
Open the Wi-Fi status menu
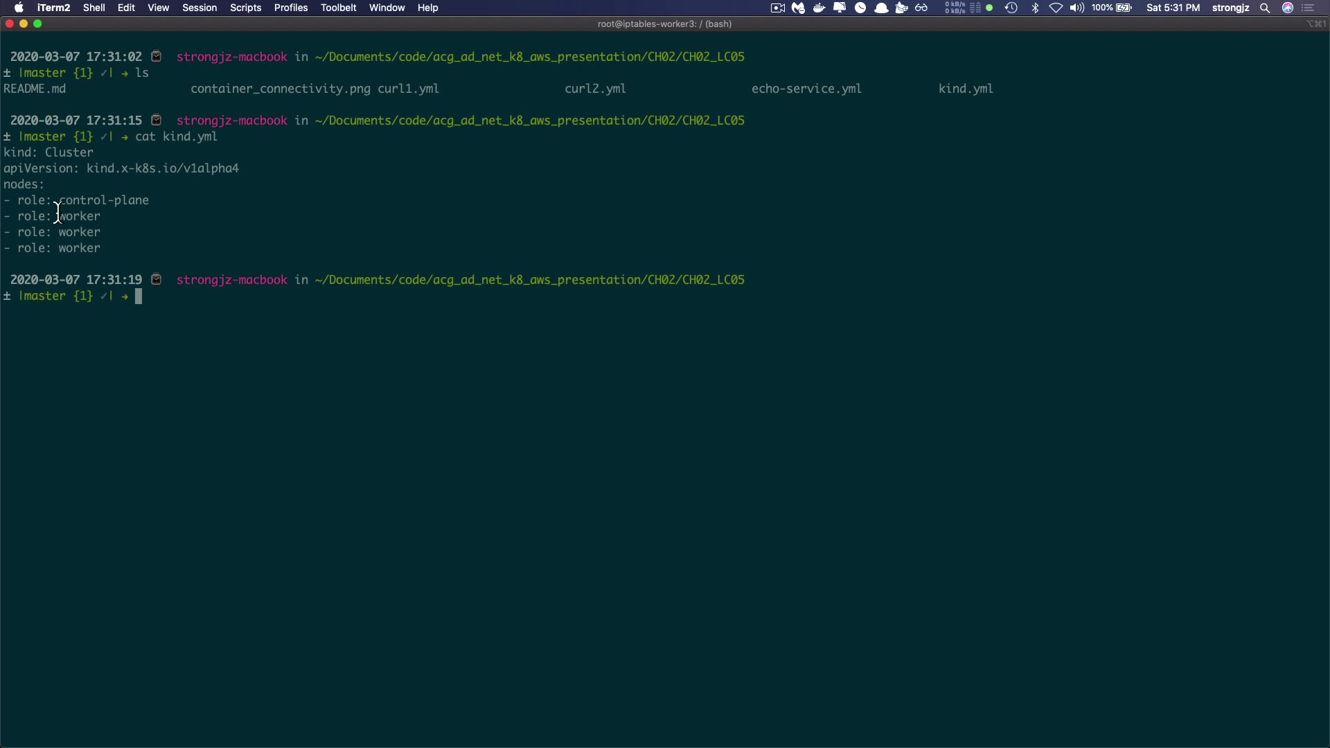pyautogui.click(x=1056, y=8)
